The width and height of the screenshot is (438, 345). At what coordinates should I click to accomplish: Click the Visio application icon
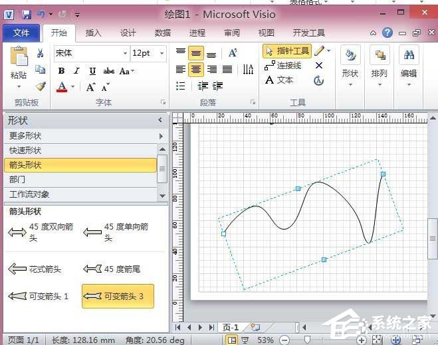click(9, 15)
